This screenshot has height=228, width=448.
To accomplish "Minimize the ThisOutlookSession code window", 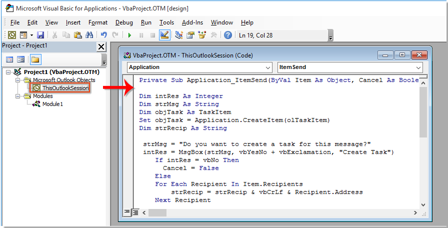I will [x=385, y=55].
